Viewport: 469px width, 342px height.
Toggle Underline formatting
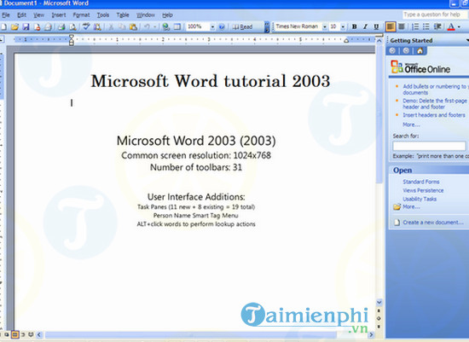point(376,27)
